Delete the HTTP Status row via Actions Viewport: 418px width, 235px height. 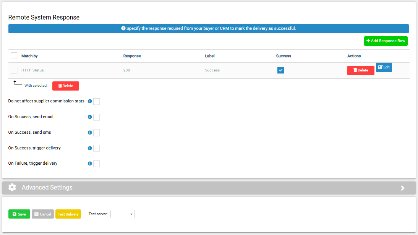pyautogui.click(x=361, y=70)
